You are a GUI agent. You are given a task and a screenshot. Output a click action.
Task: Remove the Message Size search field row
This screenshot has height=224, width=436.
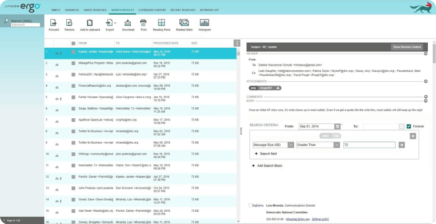pos(401,145)
